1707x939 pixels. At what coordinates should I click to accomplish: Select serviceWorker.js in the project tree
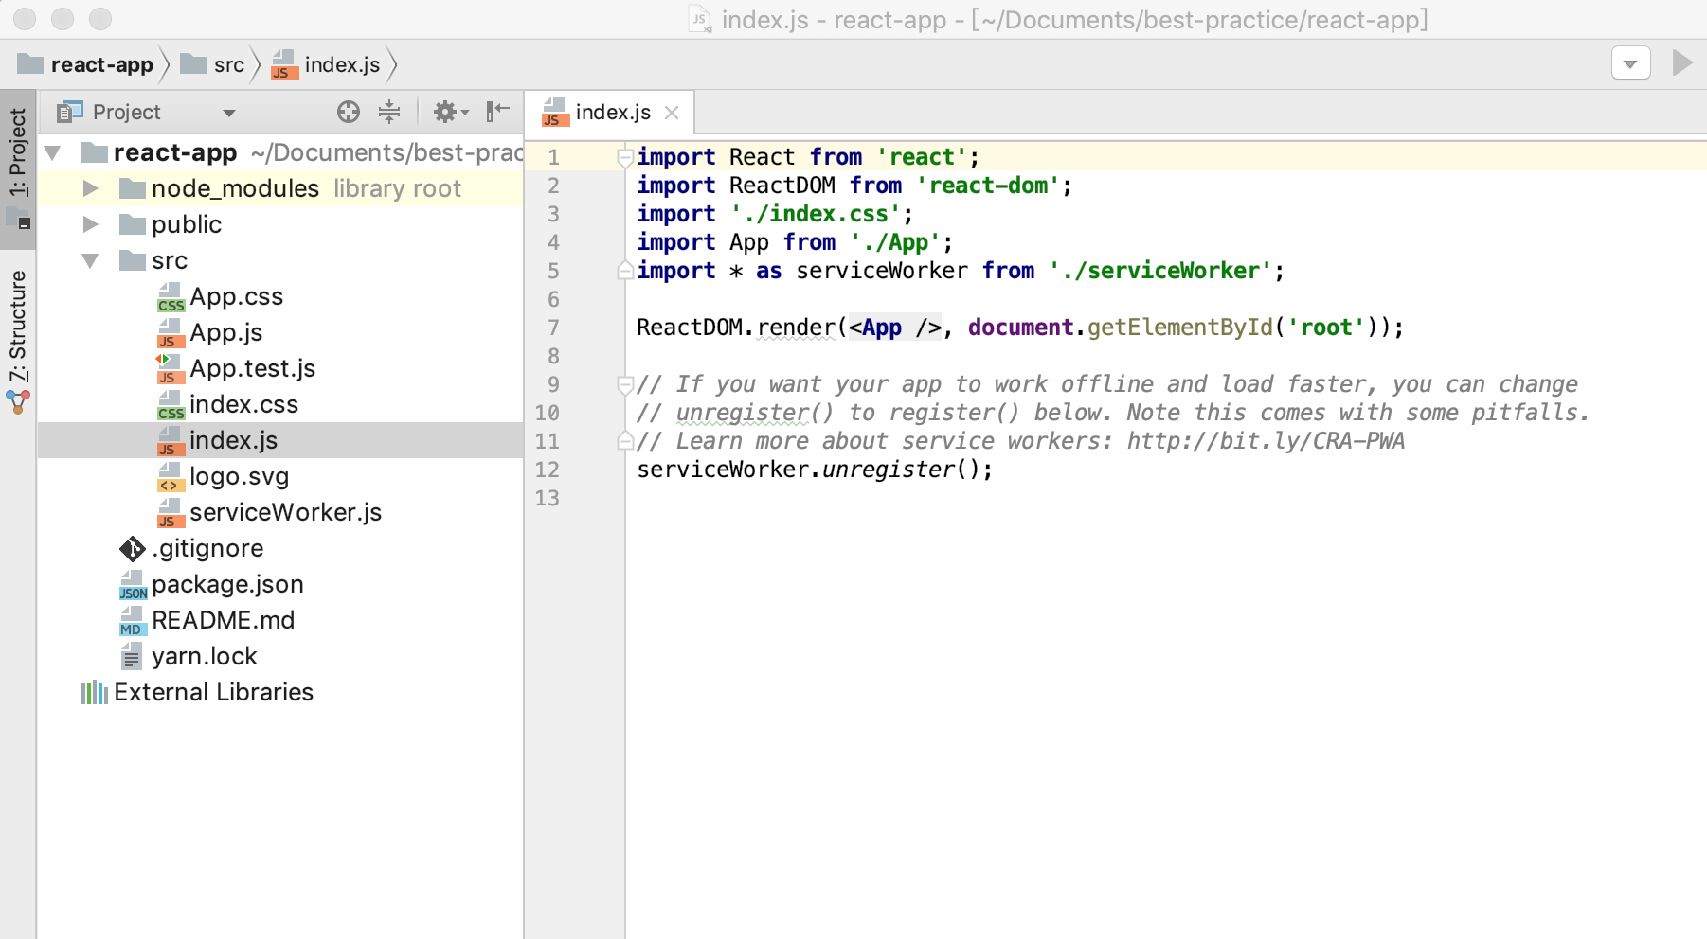coord(285,513)
